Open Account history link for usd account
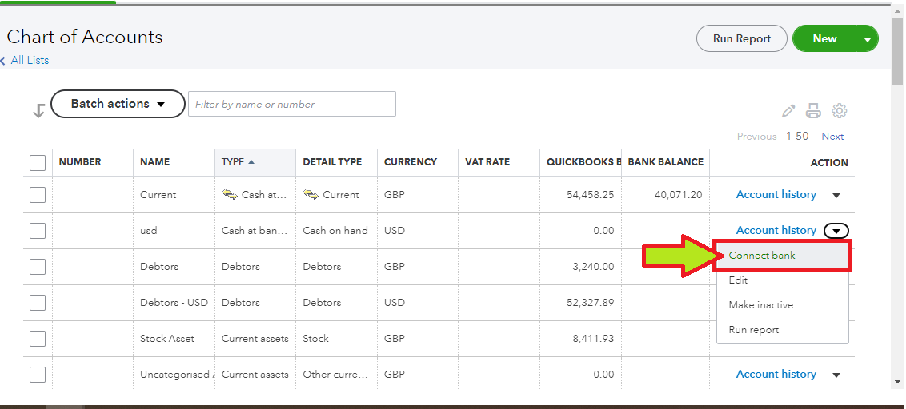This screenshot has height=409, width=906. coord(776,230)
